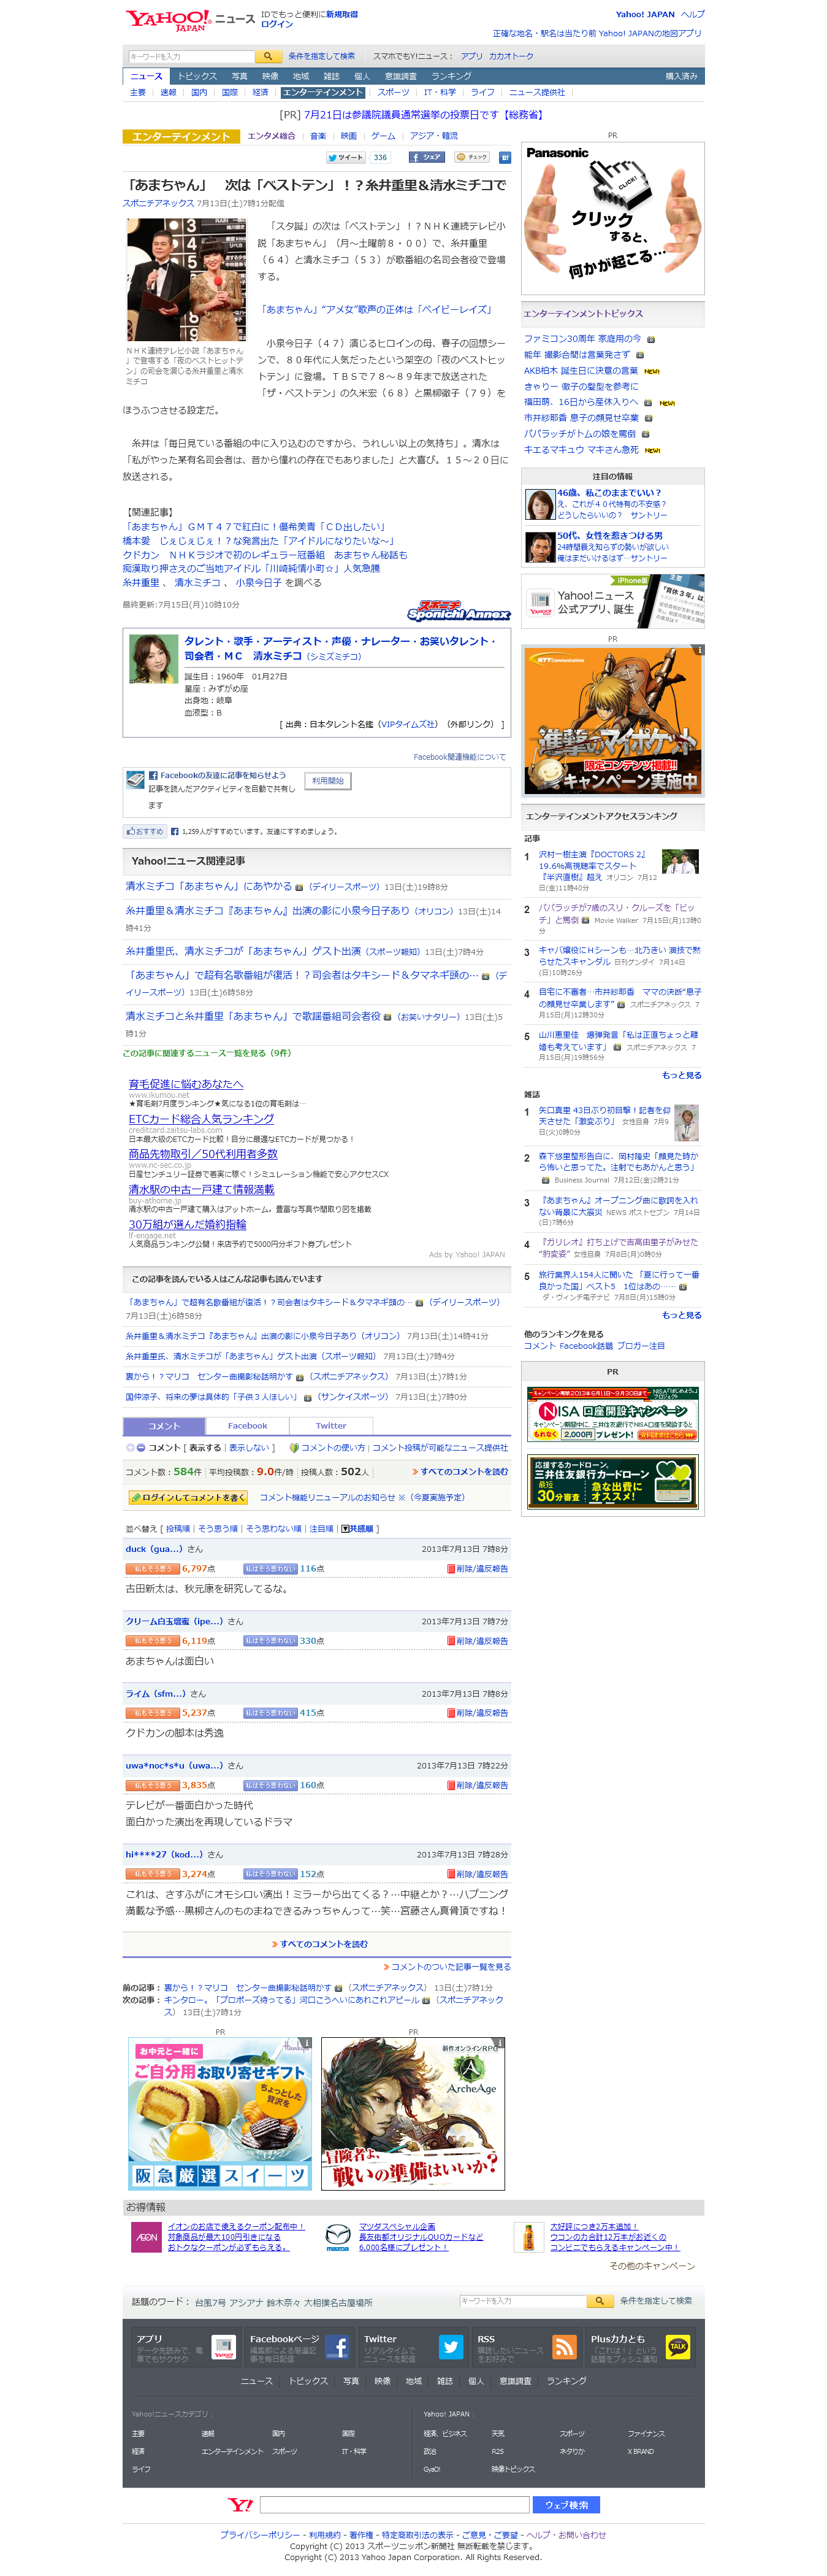Open the 阪急厳選スイーツ gift advertisement
Image resolution: width=827 pixels, height=2576 pixels.
(219, 2114)
